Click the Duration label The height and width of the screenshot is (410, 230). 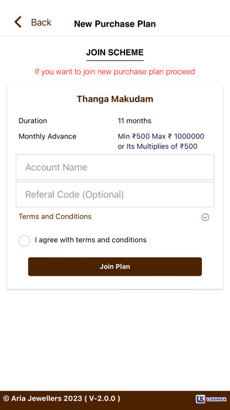tap(33, 121)
